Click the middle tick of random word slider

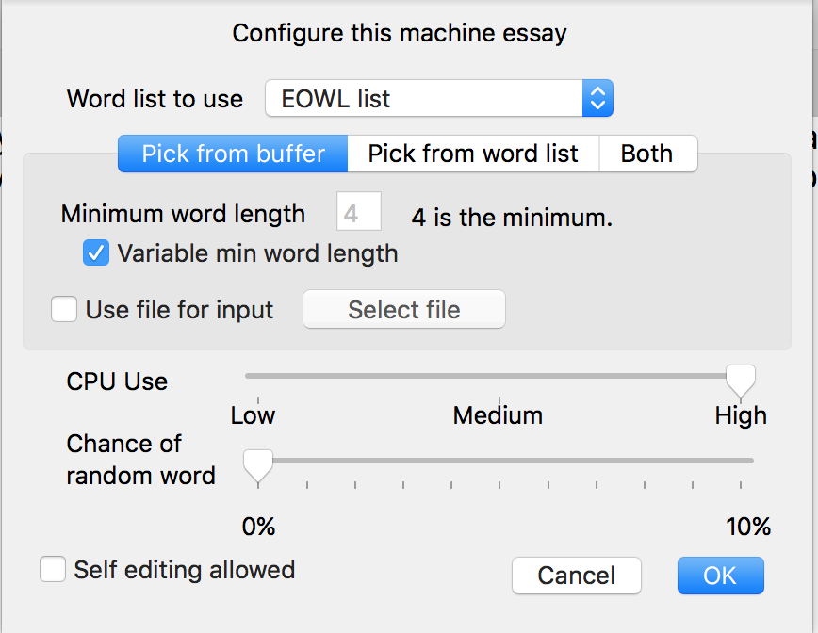click(x=499, y=461)
